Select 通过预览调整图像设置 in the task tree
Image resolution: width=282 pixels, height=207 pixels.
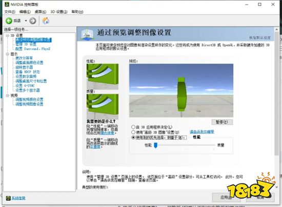pyautogui.click(x=33, y=40)
